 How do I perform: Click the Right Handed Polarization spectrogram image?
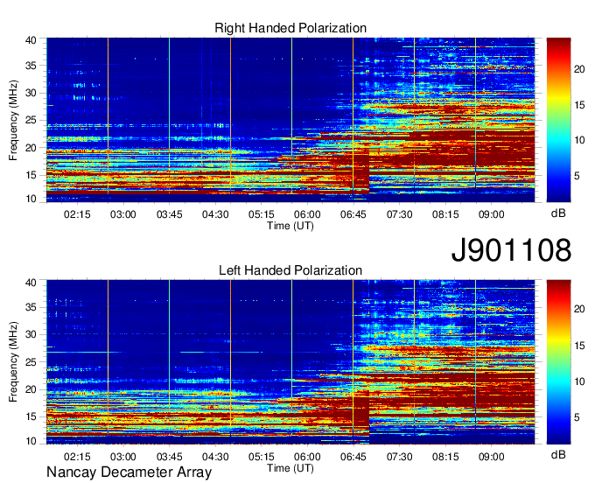click(290, 120)
